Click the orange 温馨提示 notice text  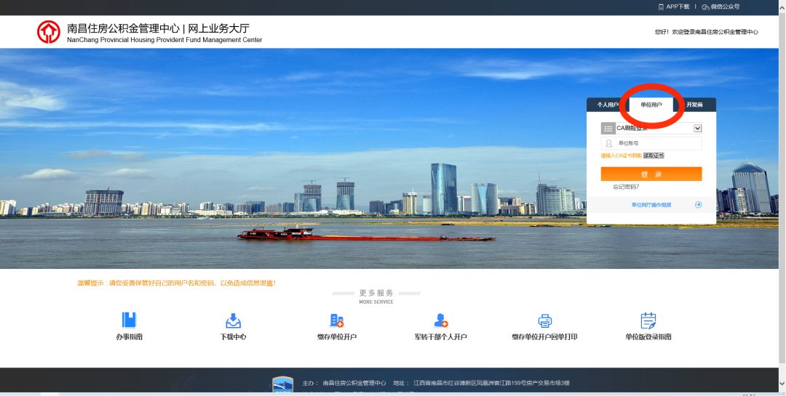(x=176, y=283)
